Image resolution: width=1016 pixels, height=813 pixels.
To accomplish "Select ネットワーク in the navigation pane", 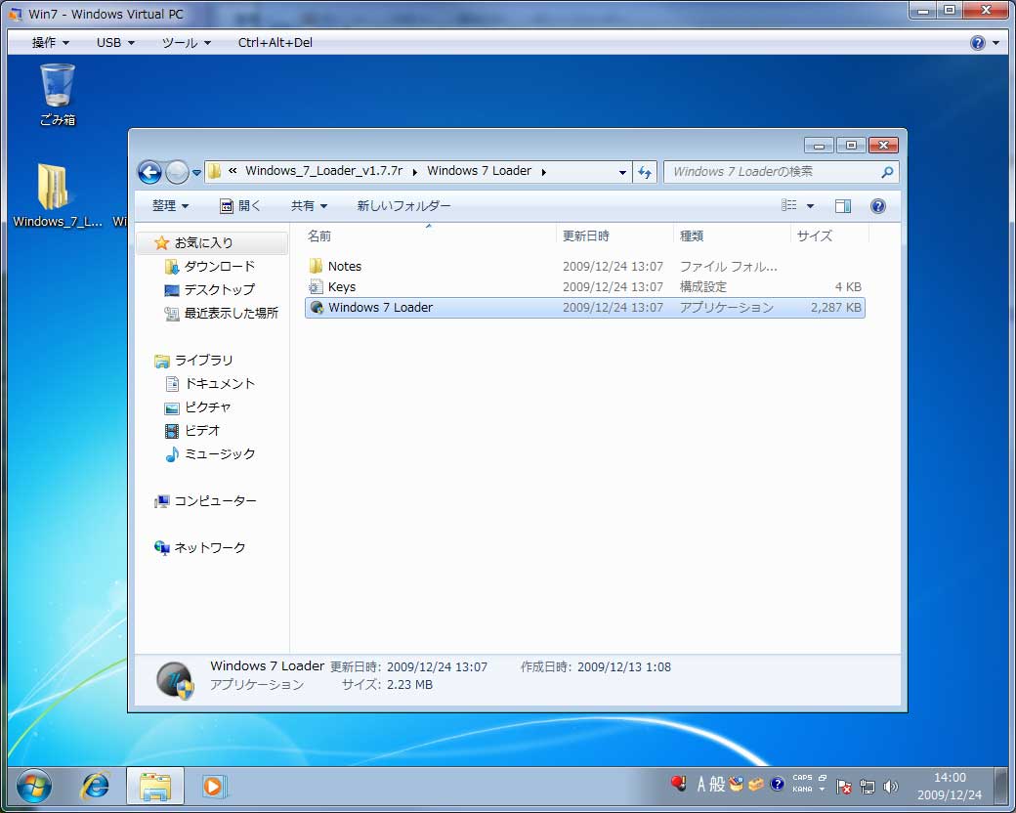I will coord(199,548).
